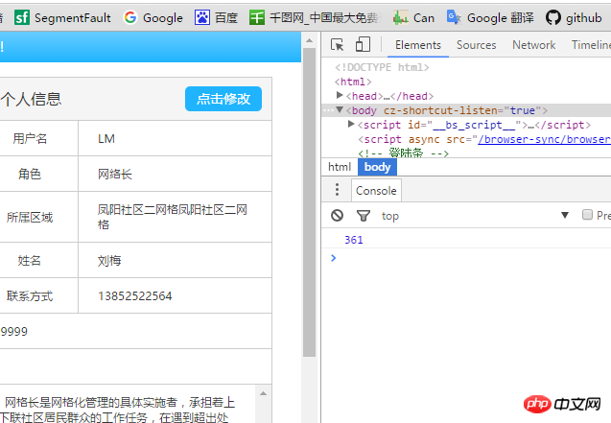
Task: Toggle the device toolbar icon in DevTools
Action: [x=363, y=44]
